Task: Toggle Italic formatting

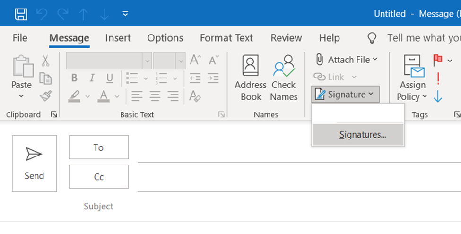Action: tap(92, 78)
